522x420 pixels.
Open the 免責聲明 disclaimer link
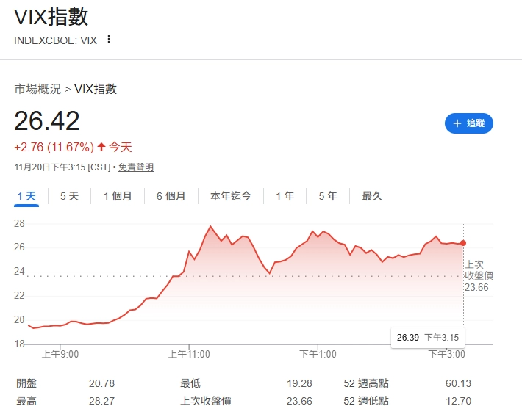click(x=136, y=167)
